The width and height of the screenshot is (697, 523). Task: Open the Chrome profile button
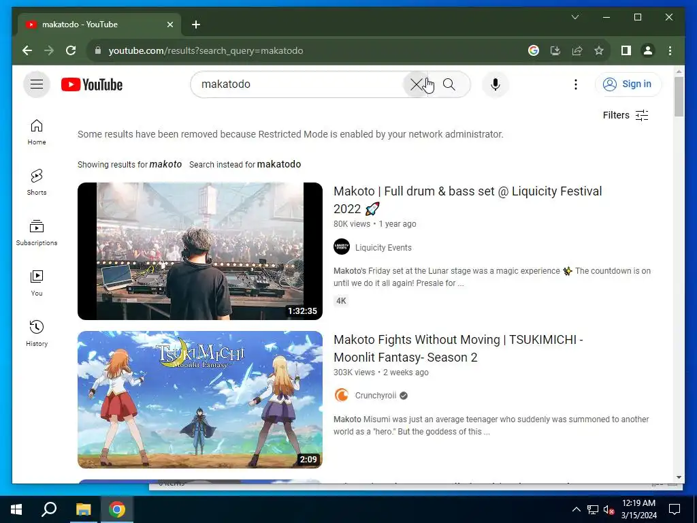coord(648,50)
